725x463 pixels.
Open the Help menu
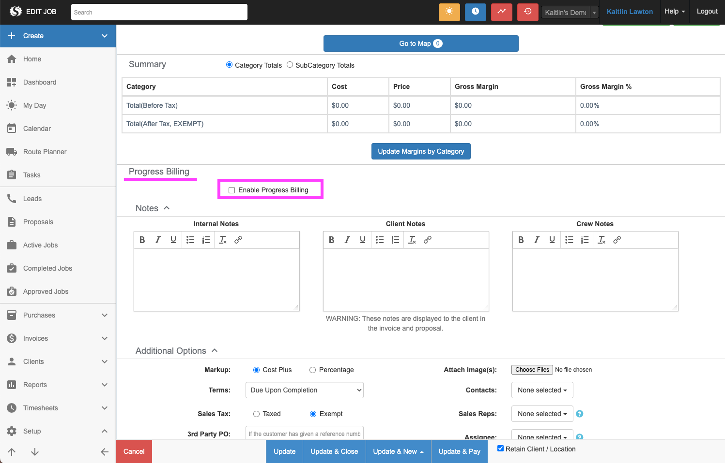point(674,12)
